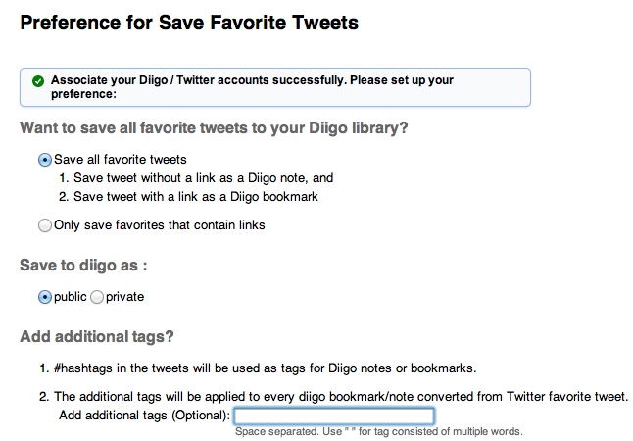Select the public radio button
Image resolution: width=633 pixels, height=441 pixels.
click(x=45, y=297)
